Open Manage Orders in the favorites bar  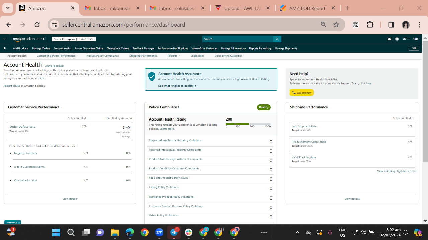[41, 48]
